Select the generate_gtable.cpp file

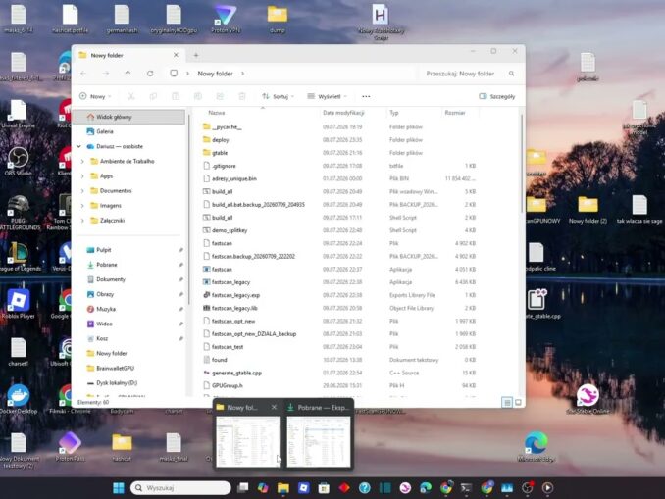click(339, 373)
